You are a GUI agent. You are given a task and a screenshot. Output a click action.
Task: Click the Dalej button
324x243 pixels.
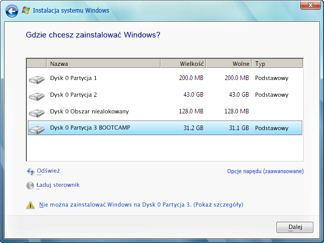point(295,227)
